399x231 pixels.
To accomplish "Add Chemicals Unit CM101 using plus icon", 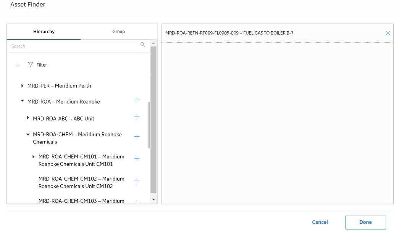I will coord(137,159).
